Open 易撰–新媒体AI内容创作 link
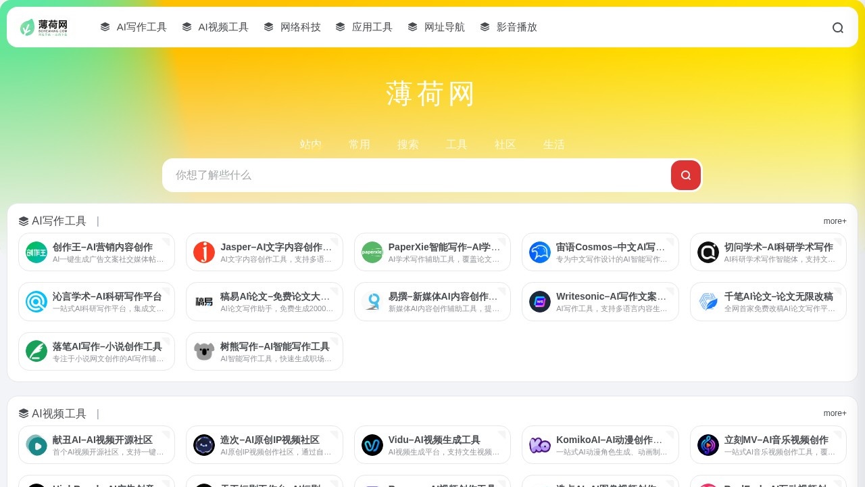 point(444,296)
